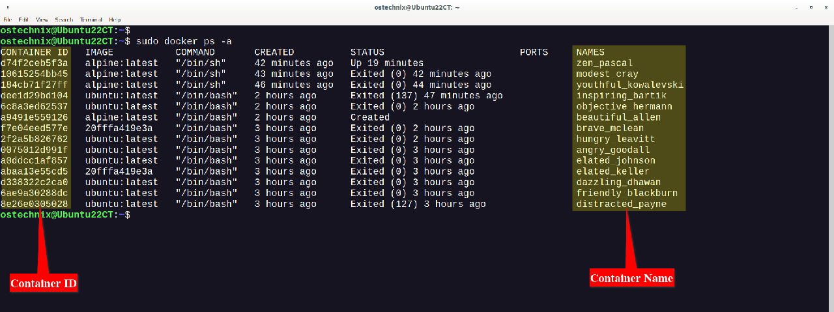Screen dimensions: 834x312
Task: Click the red Container ID label
Action: point(44,284)
